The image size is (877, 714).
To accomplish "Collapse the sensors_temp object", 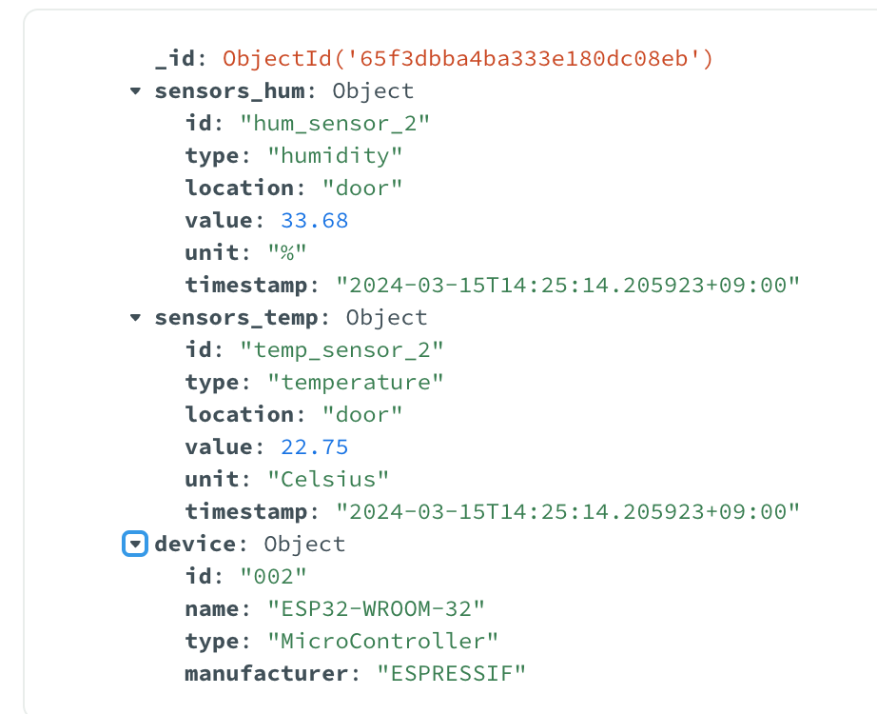I will 136,318.
